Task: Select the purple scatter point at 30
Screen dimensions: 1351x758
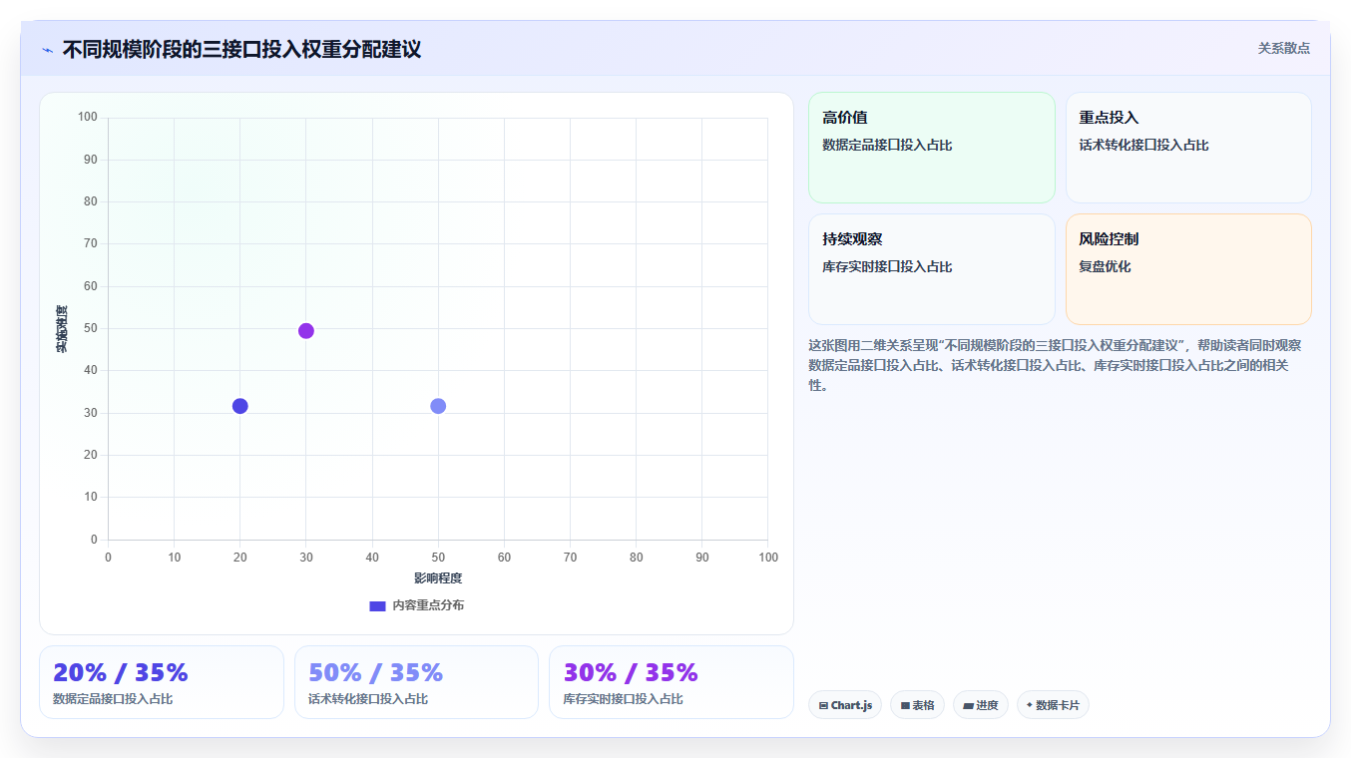Action: pos(306,331)
